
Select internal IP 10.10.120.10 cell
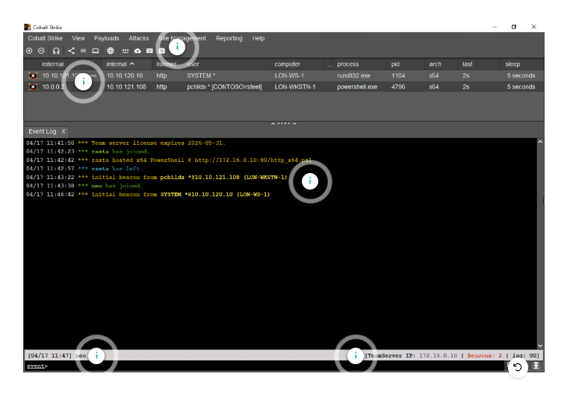pyautogui.click(x=125, y=75)
